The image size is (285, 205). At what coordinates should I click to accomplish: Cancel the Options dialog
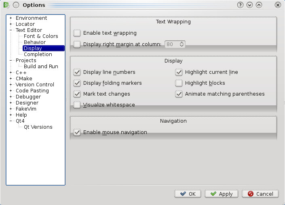pyautogui.click(x=260, y=194)
